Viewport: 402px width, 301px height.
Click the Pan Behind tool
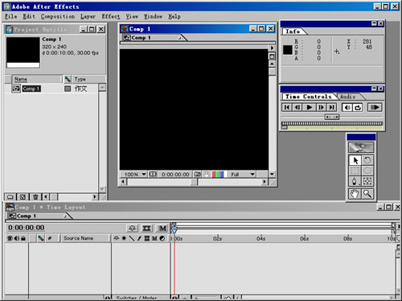(367, 181)
